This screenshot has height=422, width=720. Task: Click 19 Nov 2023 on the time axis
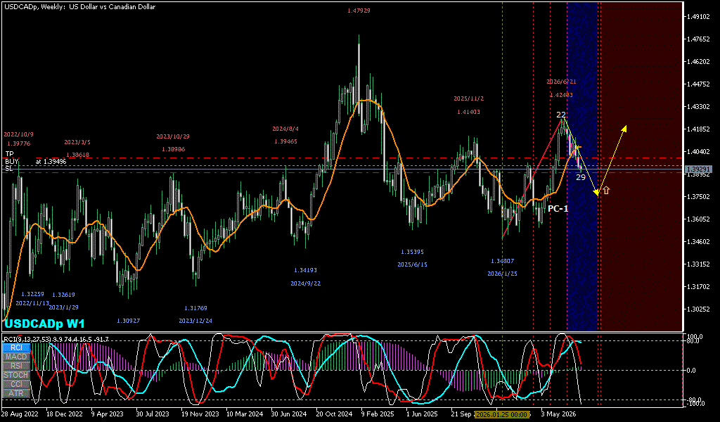(200, 414)
